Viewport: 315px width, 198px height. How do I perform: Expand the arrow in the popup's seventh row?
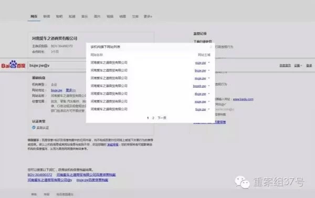209,109
